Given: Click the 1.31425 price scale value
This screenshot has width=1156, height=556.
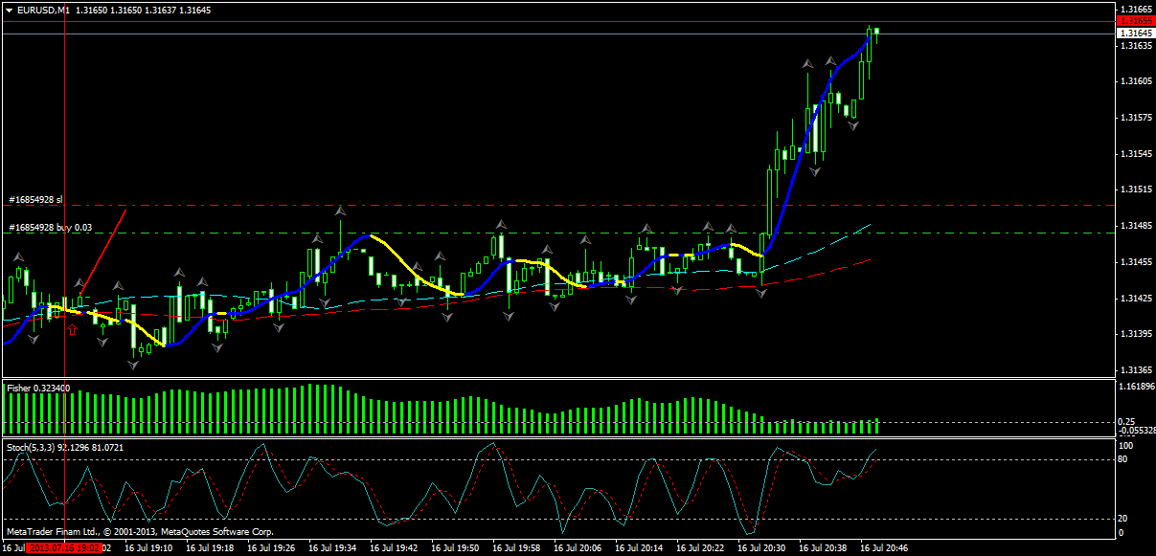Looking at the screenshot, I should (1136, 299).
